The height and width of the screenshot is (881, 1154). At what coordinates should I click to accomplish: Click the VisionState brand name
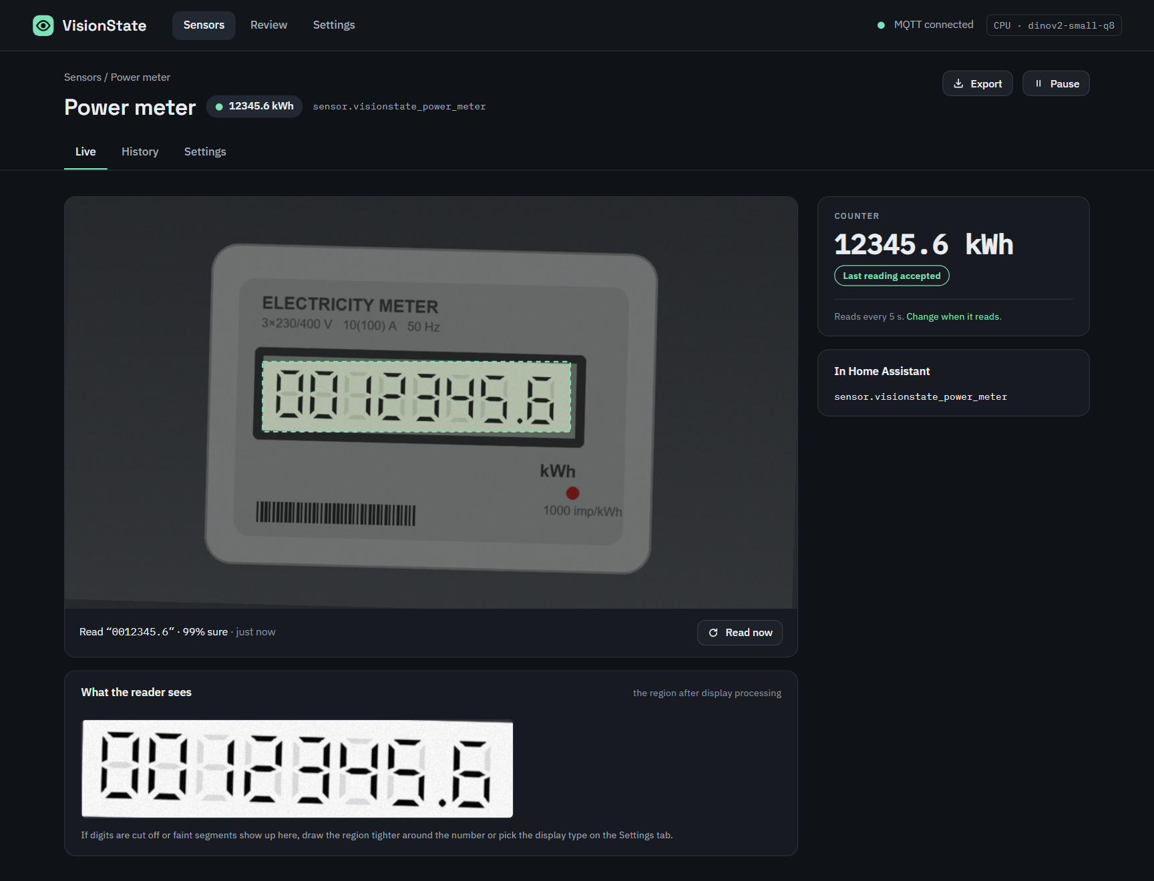pos(104,25)
